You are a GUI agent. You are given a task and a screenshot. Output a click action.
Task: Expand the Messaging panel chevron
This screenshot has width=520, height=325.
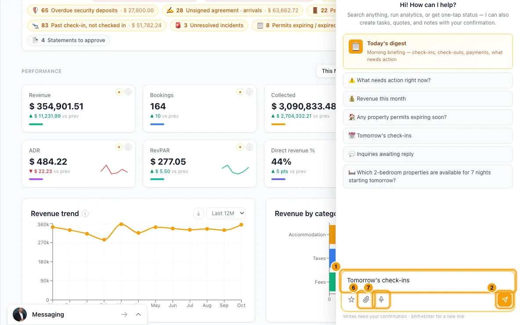pos(138,314)
